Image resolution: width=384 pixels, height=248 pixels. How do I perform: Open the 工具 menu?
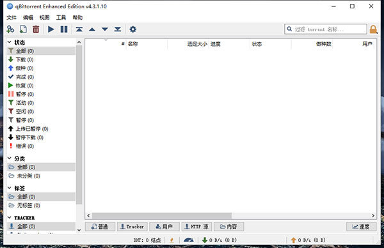point(61,18)
